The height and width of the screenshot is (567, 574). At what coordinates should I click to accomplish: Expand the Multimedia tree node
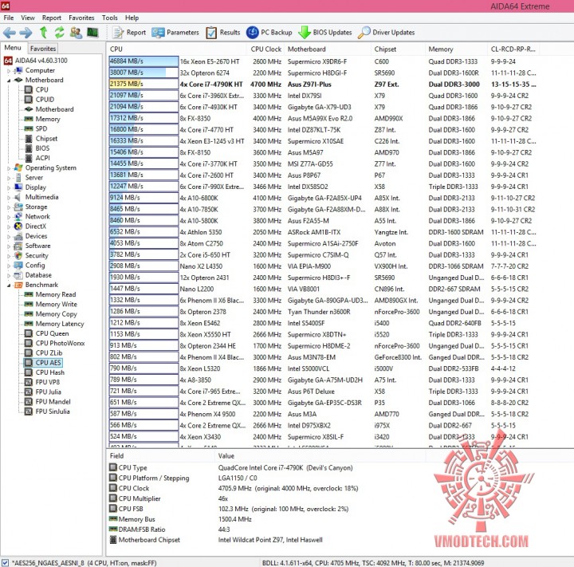[x=9, y=198]
